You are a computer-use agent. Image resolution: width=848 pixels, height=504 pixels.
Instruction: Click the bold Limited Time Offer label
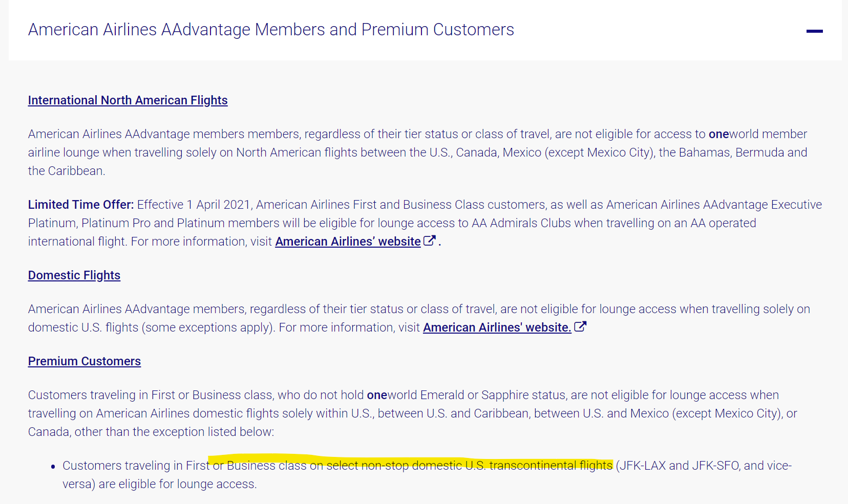pyautogui.click(x=81, y=205)
